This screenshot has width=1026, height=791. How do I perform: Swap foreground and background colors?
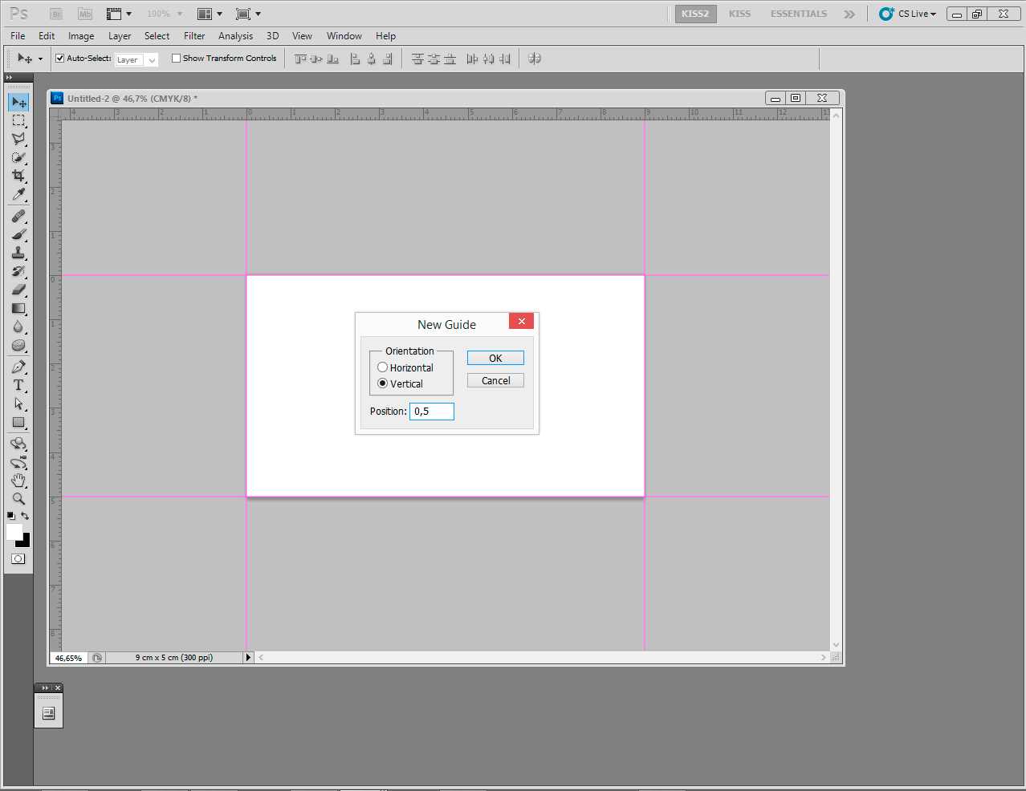click(x=25, y=516)
